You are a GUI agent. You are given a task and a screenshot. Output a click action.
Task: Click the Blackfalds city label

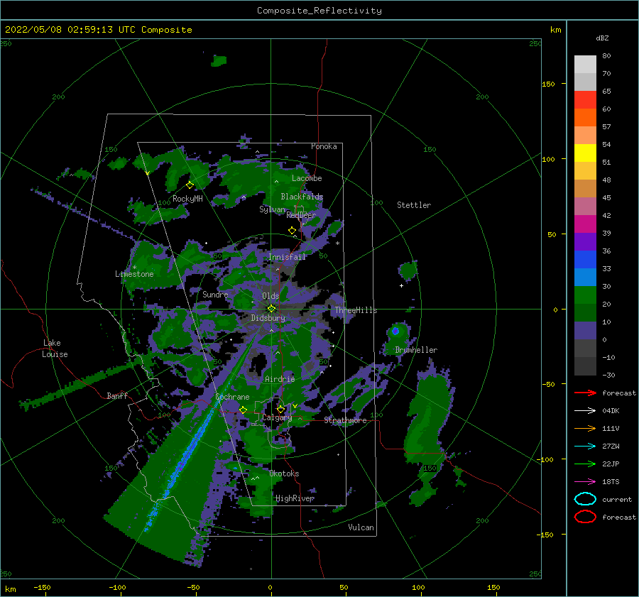point(302,197)
